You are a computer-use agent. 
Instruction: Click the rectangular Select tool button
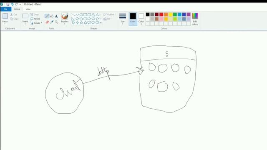click(x=25, y=16)
